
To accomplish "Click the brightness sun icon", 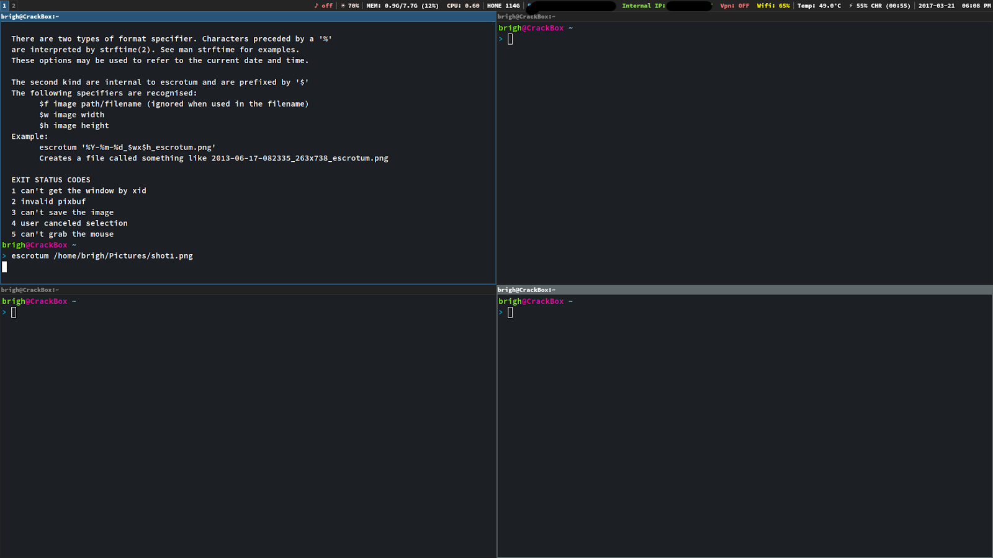I will 343,6.
